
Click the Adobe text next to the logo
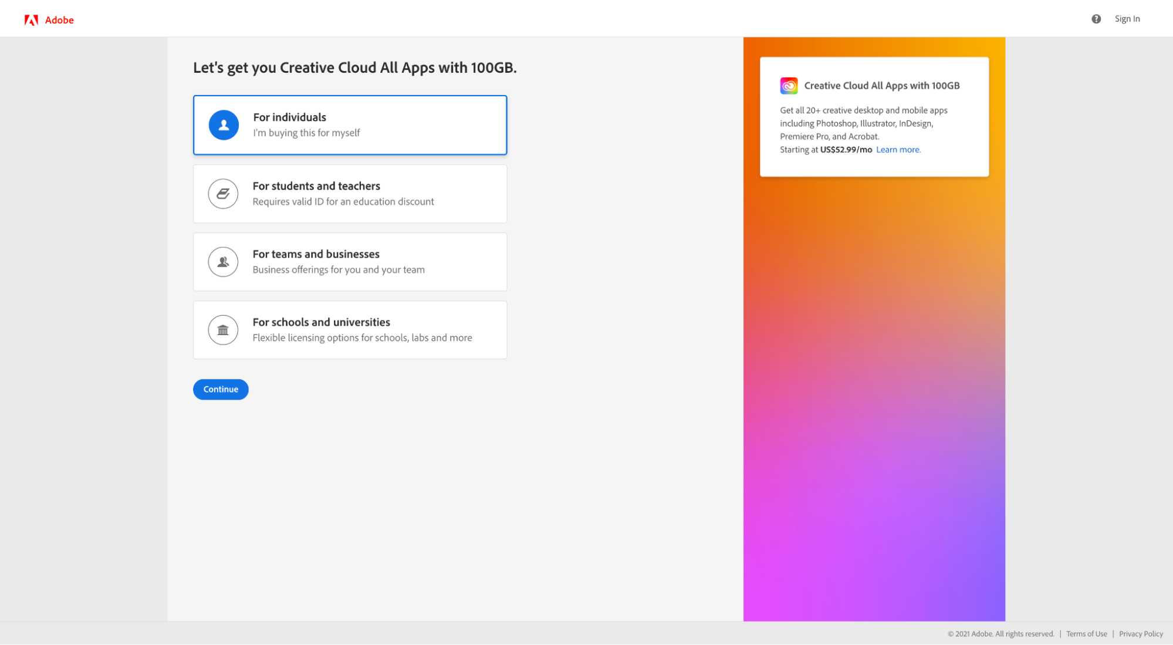(x=59, y=19)
